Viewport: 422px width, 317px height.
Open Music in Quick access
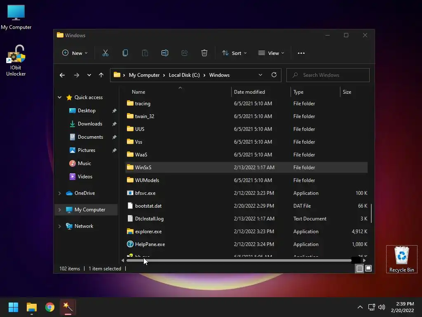pyautogui.click(x=84, y=163)
